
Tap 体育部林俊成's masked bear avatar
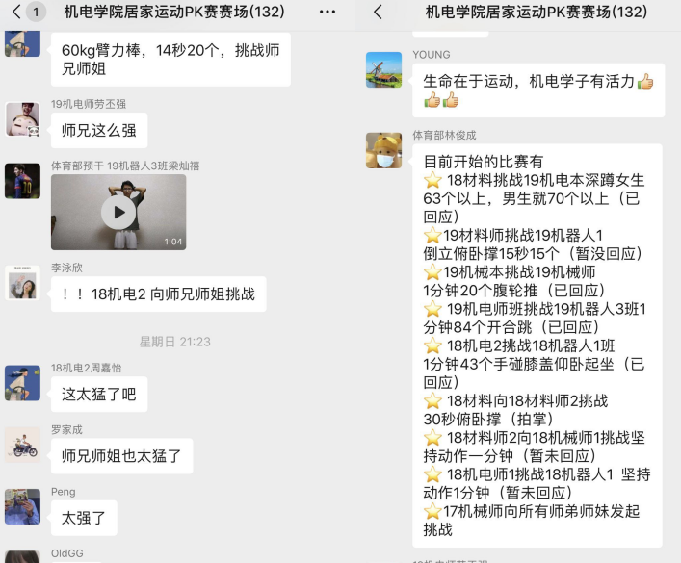[384, 150]
